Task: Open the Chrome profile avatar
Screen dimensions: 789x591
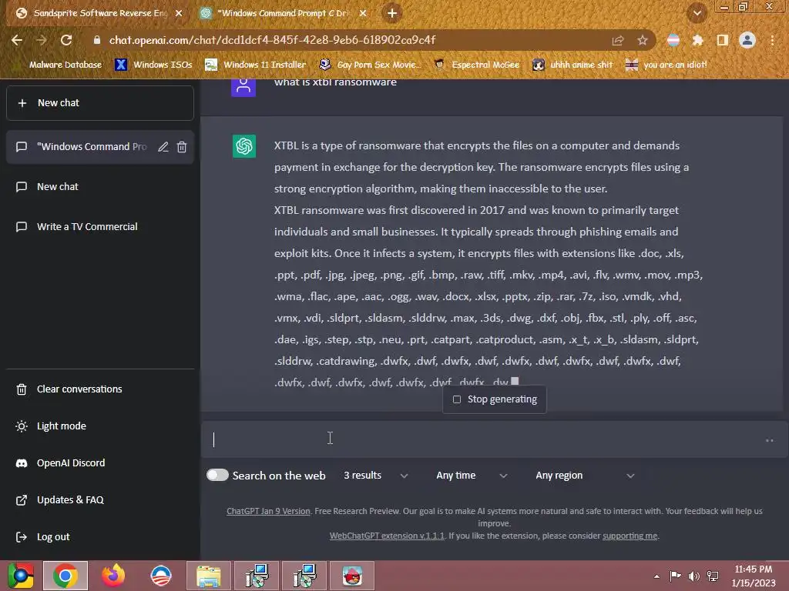Action: coord(747,40)
